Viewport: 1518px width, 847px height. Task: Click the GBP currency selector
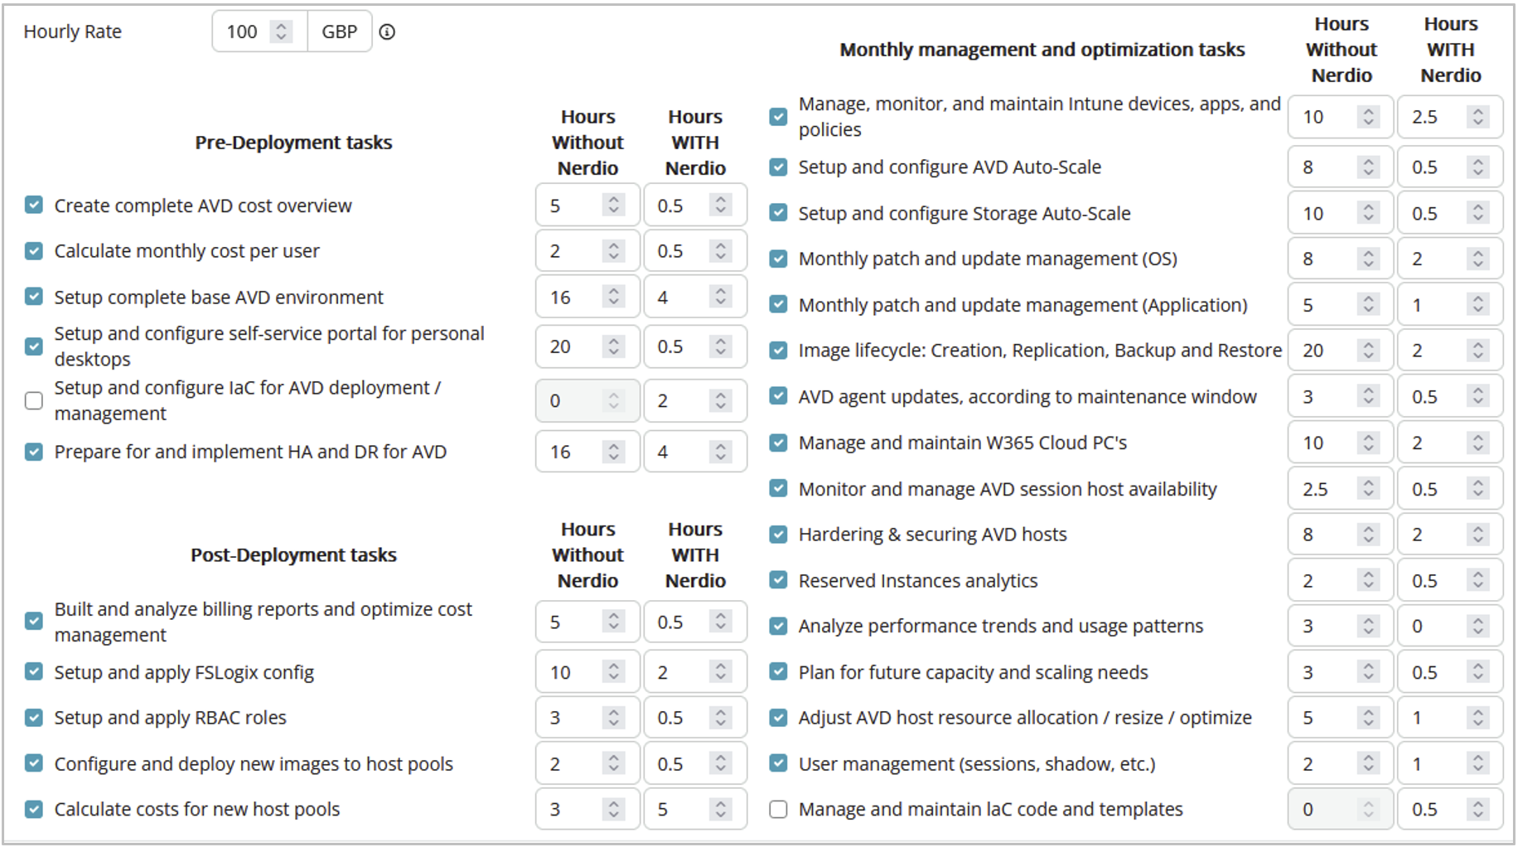coord(340,31)
